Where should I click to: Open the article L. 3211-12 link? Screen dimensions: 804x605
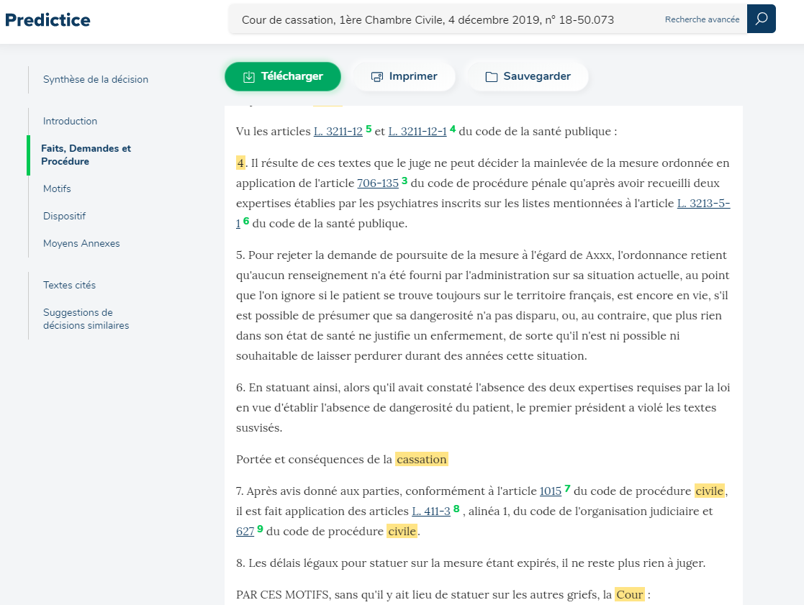[x=338, y=132]
